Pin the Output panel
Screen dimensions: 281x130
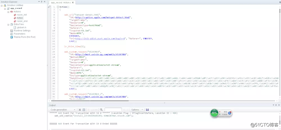(x=276, y=105)
